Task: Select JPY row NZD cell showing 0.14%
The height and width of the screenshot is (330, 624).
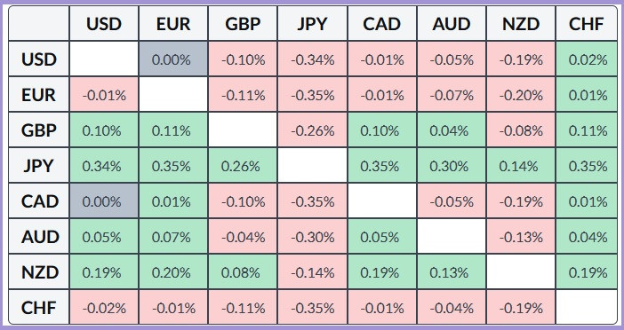Action: 521,166
